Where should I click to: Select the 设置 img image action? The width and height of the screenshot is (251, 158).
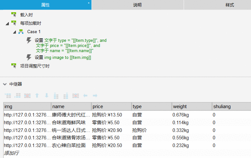point(63,58)
